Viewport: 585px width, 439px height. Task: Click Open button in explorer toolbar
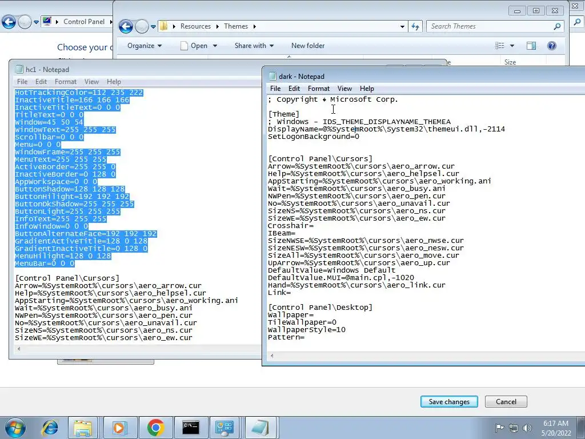coord(194,46)
